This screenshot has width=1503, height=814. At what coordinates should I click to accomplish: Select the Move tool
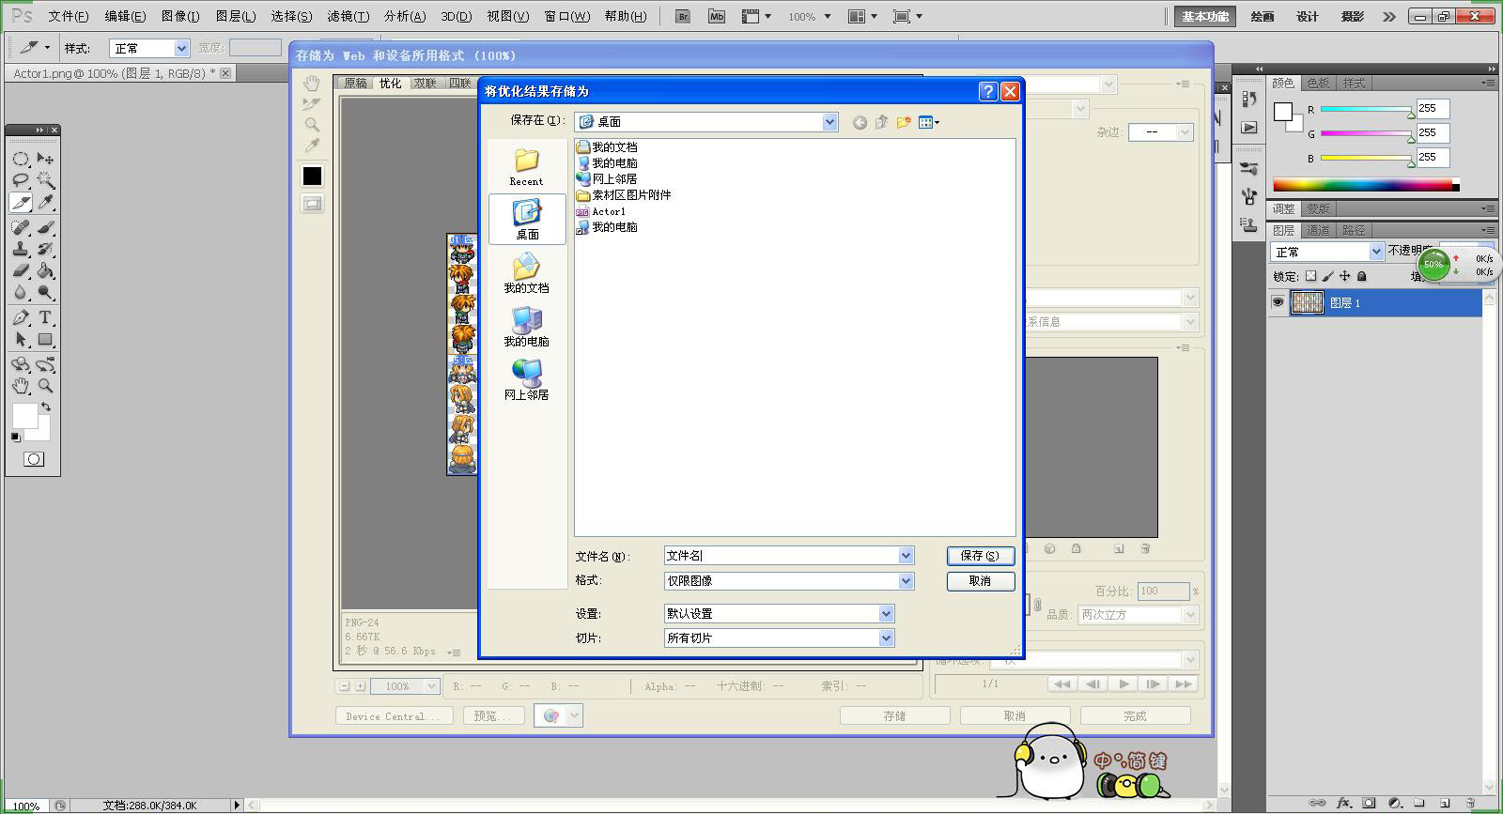click(x=45, y=159)
